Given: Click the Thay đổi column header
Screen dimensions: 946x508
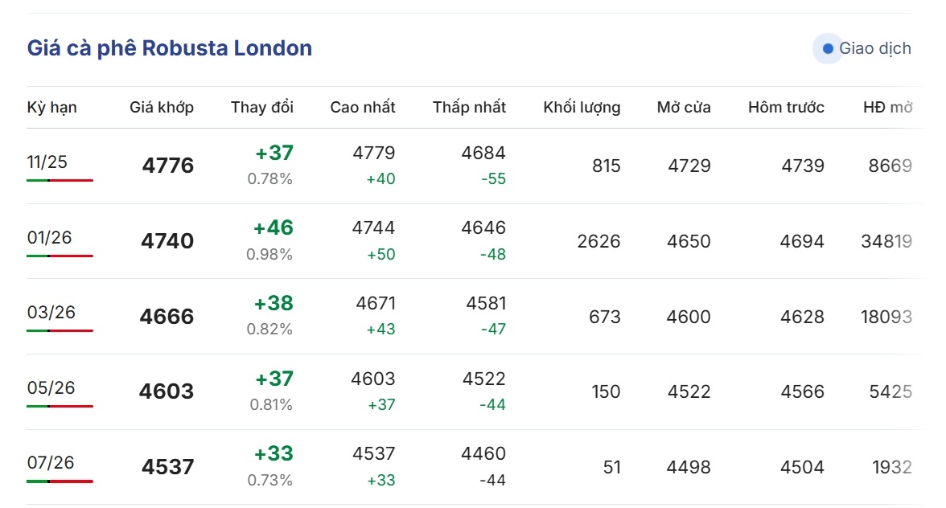Looking at the screenshot, I should [262, 108].
